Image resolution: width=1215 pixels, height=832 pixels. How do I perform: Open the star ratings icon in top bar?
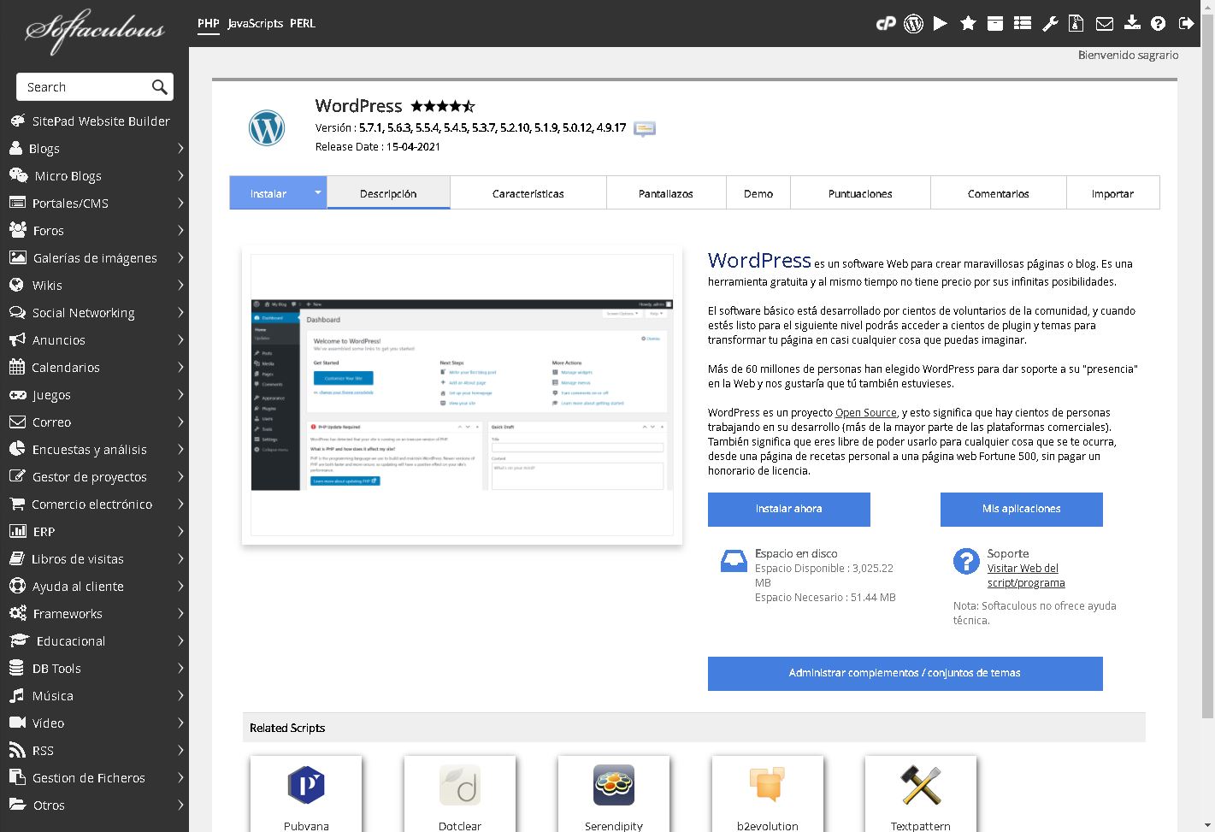tap(968, 23)
